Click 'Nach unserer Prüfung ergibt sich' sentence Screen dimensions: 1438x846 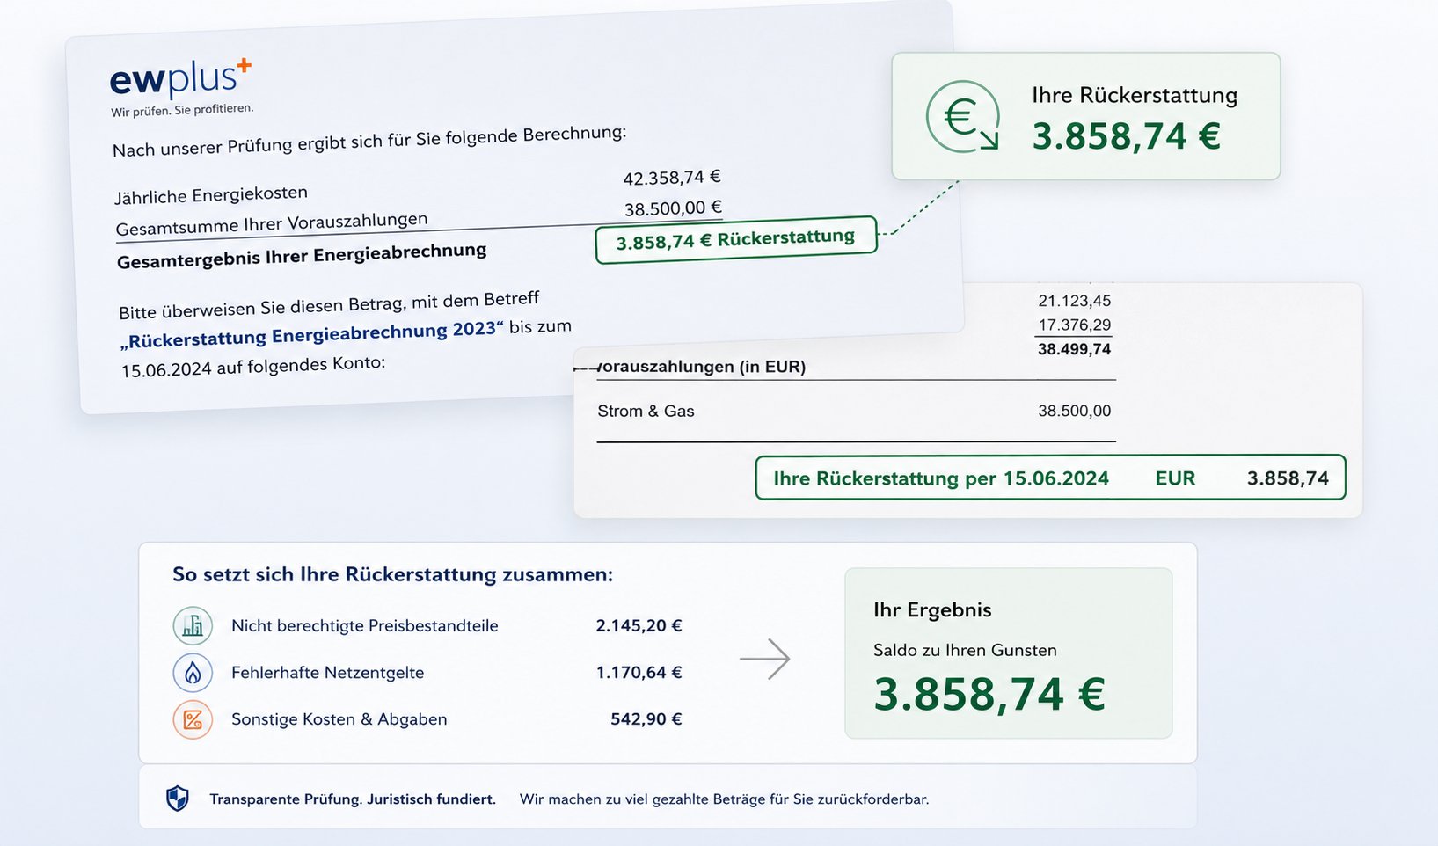pyautogui.click(x=369, y=141)
